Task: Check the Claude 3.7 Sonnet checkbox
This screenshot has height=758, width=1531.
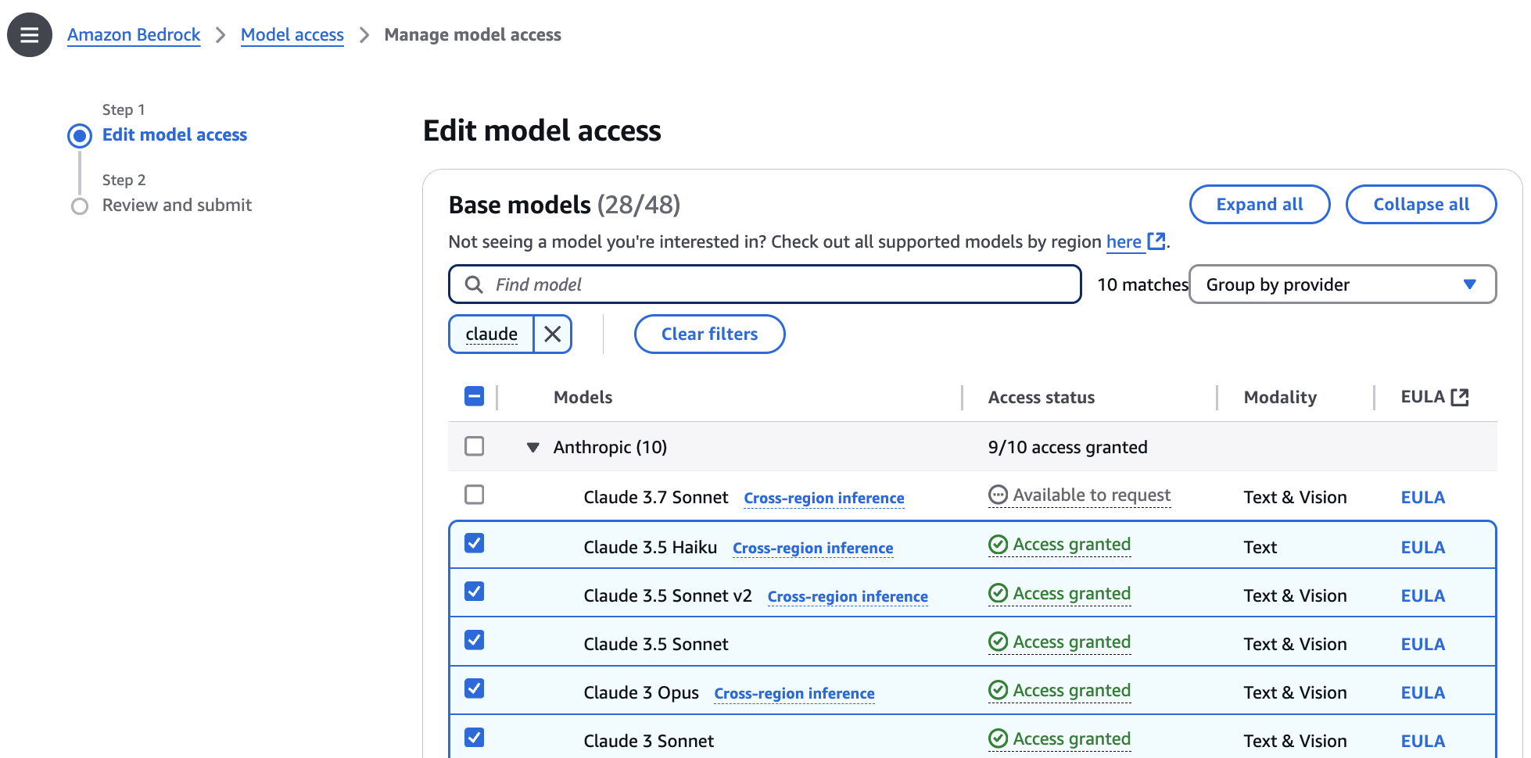Action: (x=474, y=495)
